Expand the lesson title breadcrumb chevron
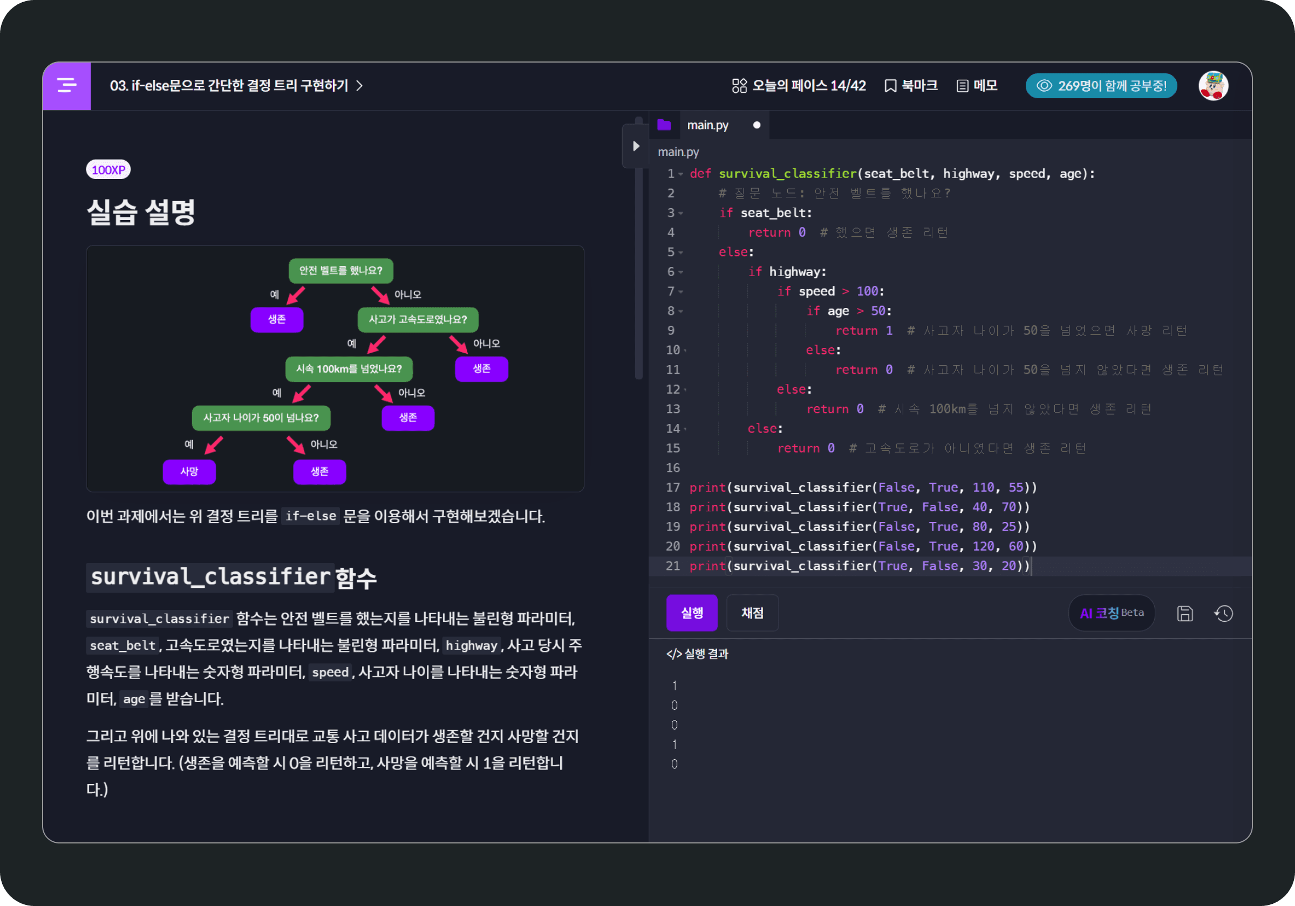The height and width of the screenshot is (906, 1295). coord(360,86)
